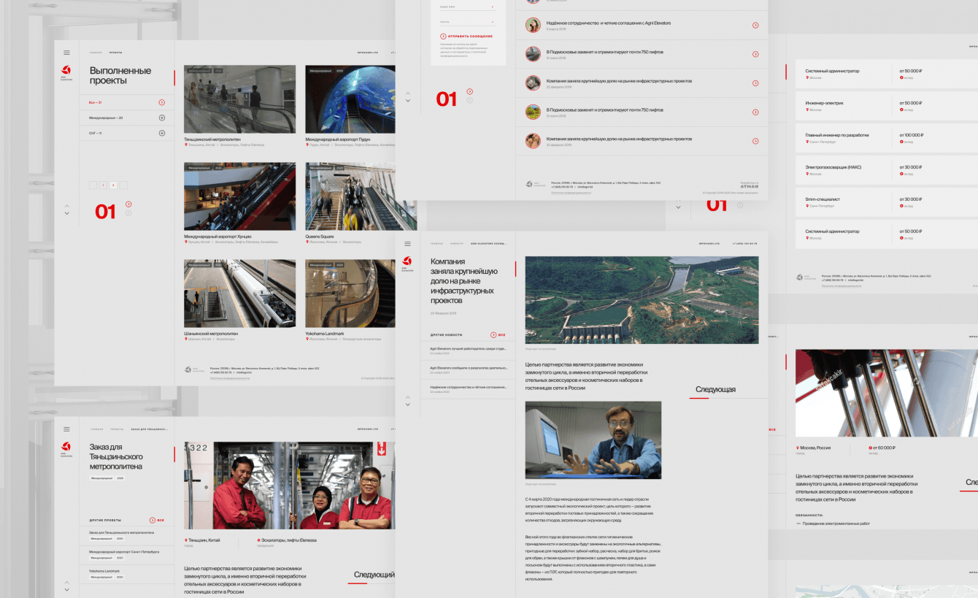The width and height of the screenshot is (978, 598).
Task: Click down chevron on news list page sidebar
Action: [408, 101]
